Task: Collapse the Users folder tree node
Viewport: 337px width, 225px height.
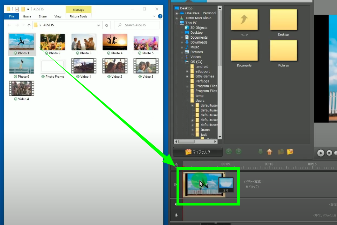Action: pos(187,101)
